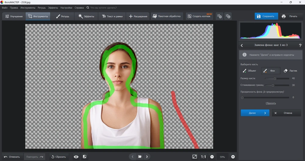Open the Эффекты menu in the menu bar

click(53, 8)
